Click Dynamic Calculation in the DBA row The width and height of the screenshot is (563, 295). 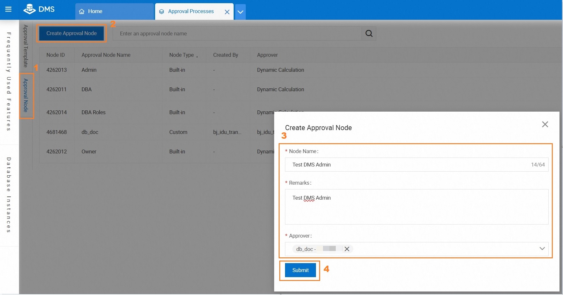281,89
